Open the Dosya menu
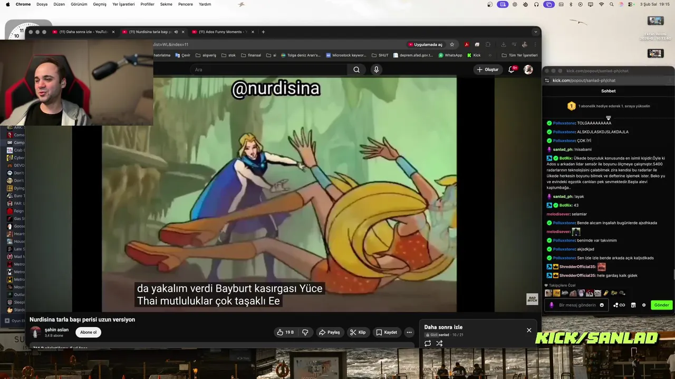 (x=42, y=4)
